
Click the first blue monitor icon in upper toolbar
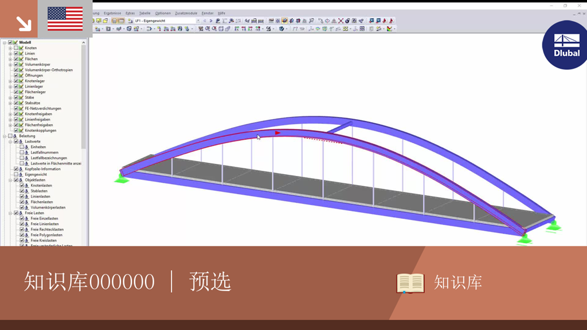(371, 21)
